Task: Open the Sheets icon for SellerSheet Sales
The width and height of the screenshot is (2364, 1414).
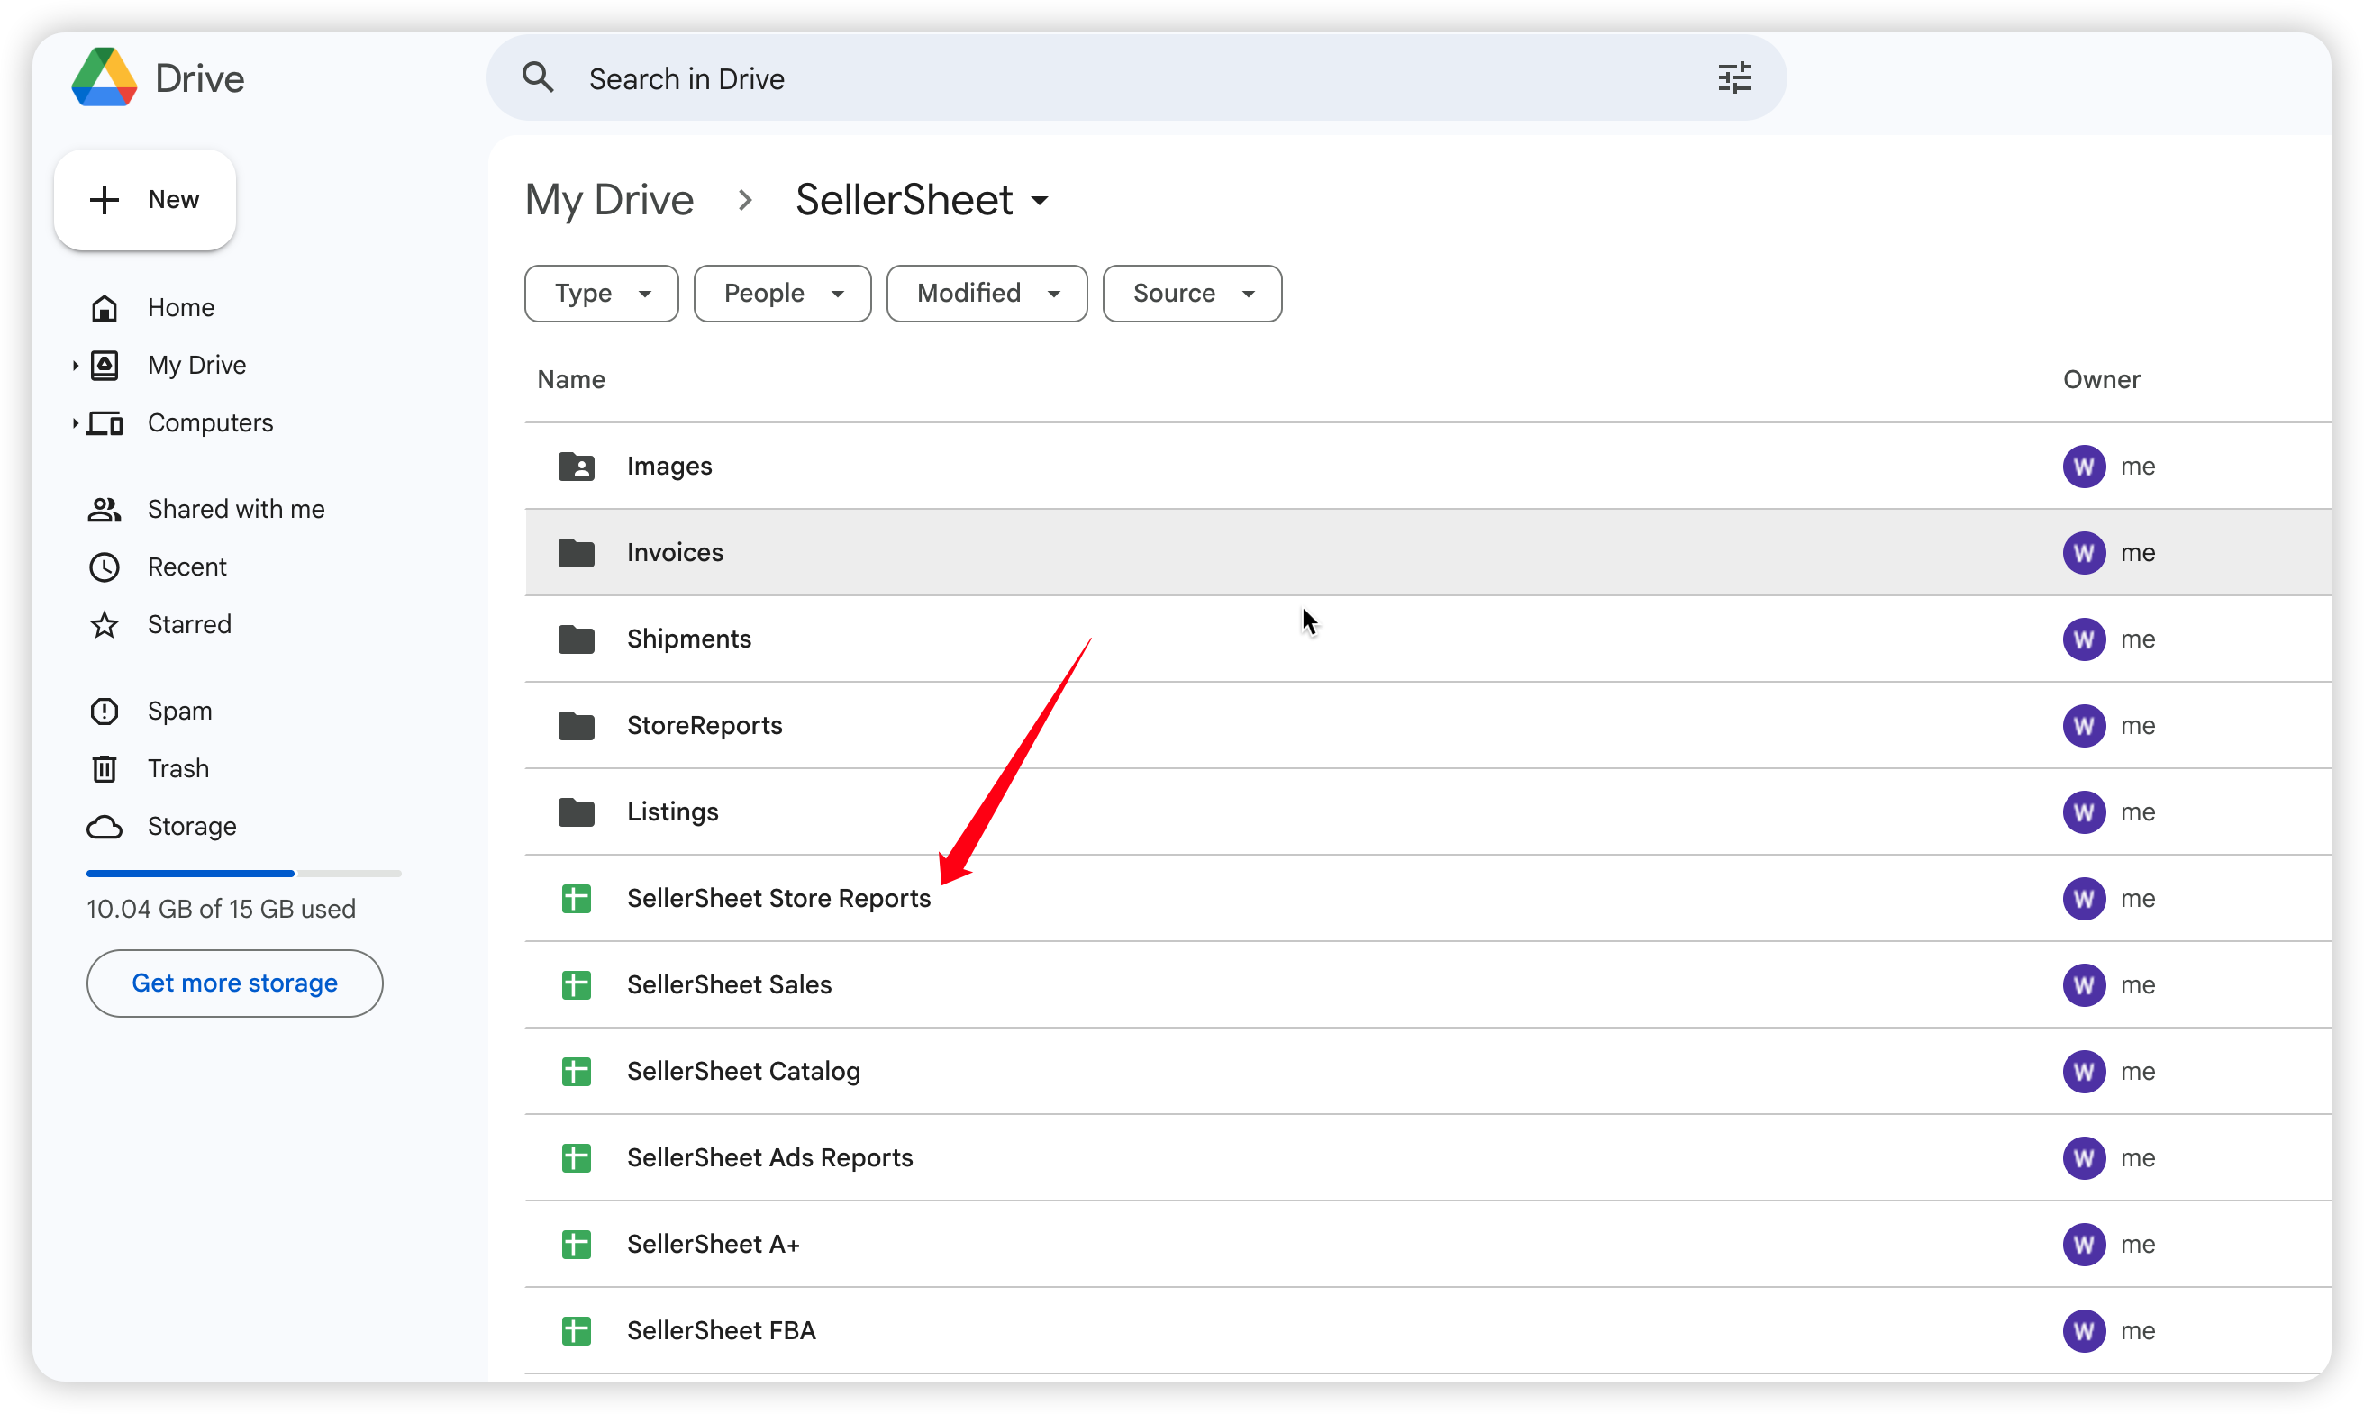Action: tap(576, 984)
